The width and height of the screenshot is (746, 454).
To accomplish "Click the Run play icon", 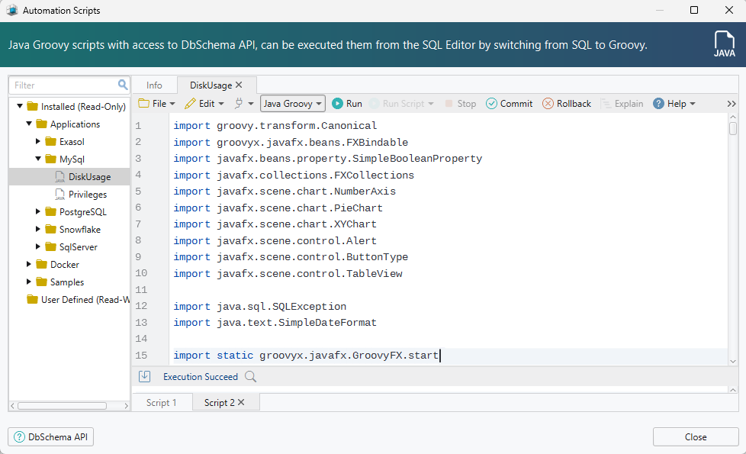I will (337, 103).
